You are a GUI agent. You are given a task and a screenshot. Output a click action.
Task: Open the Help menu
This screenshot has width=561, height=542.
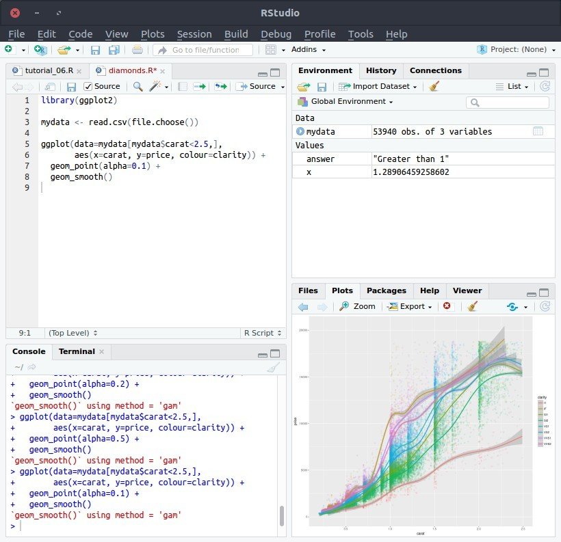tap(396, 34)
